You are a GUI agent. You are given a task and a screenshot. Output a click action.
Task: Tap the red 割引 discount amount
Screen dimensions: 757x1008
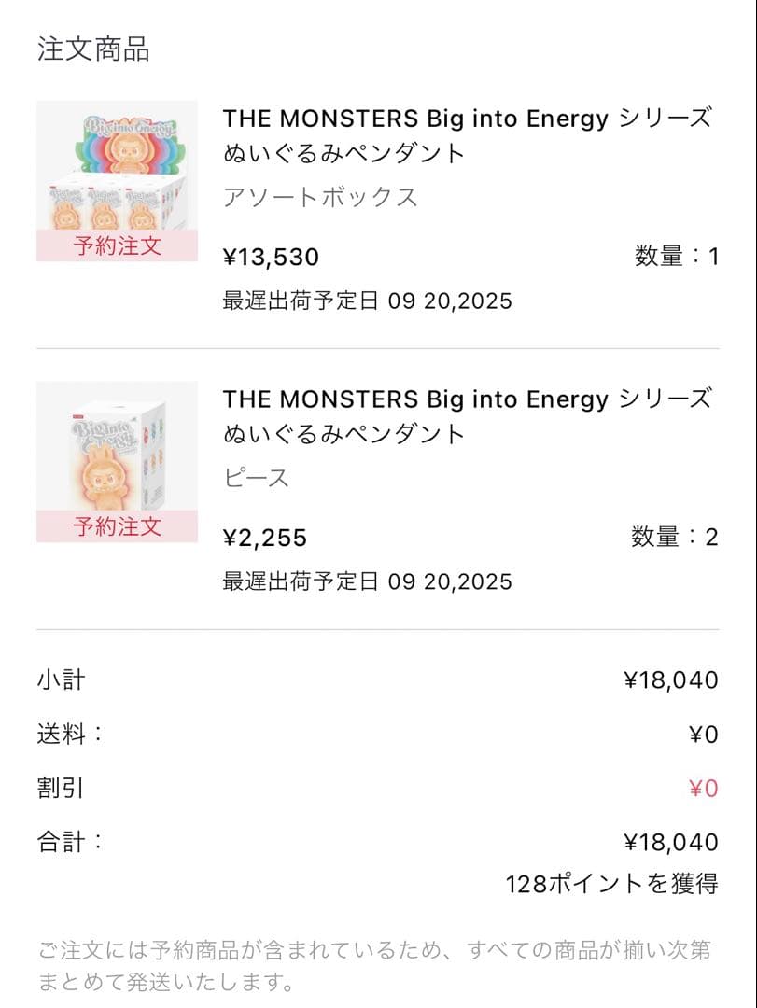pos(703,790)
